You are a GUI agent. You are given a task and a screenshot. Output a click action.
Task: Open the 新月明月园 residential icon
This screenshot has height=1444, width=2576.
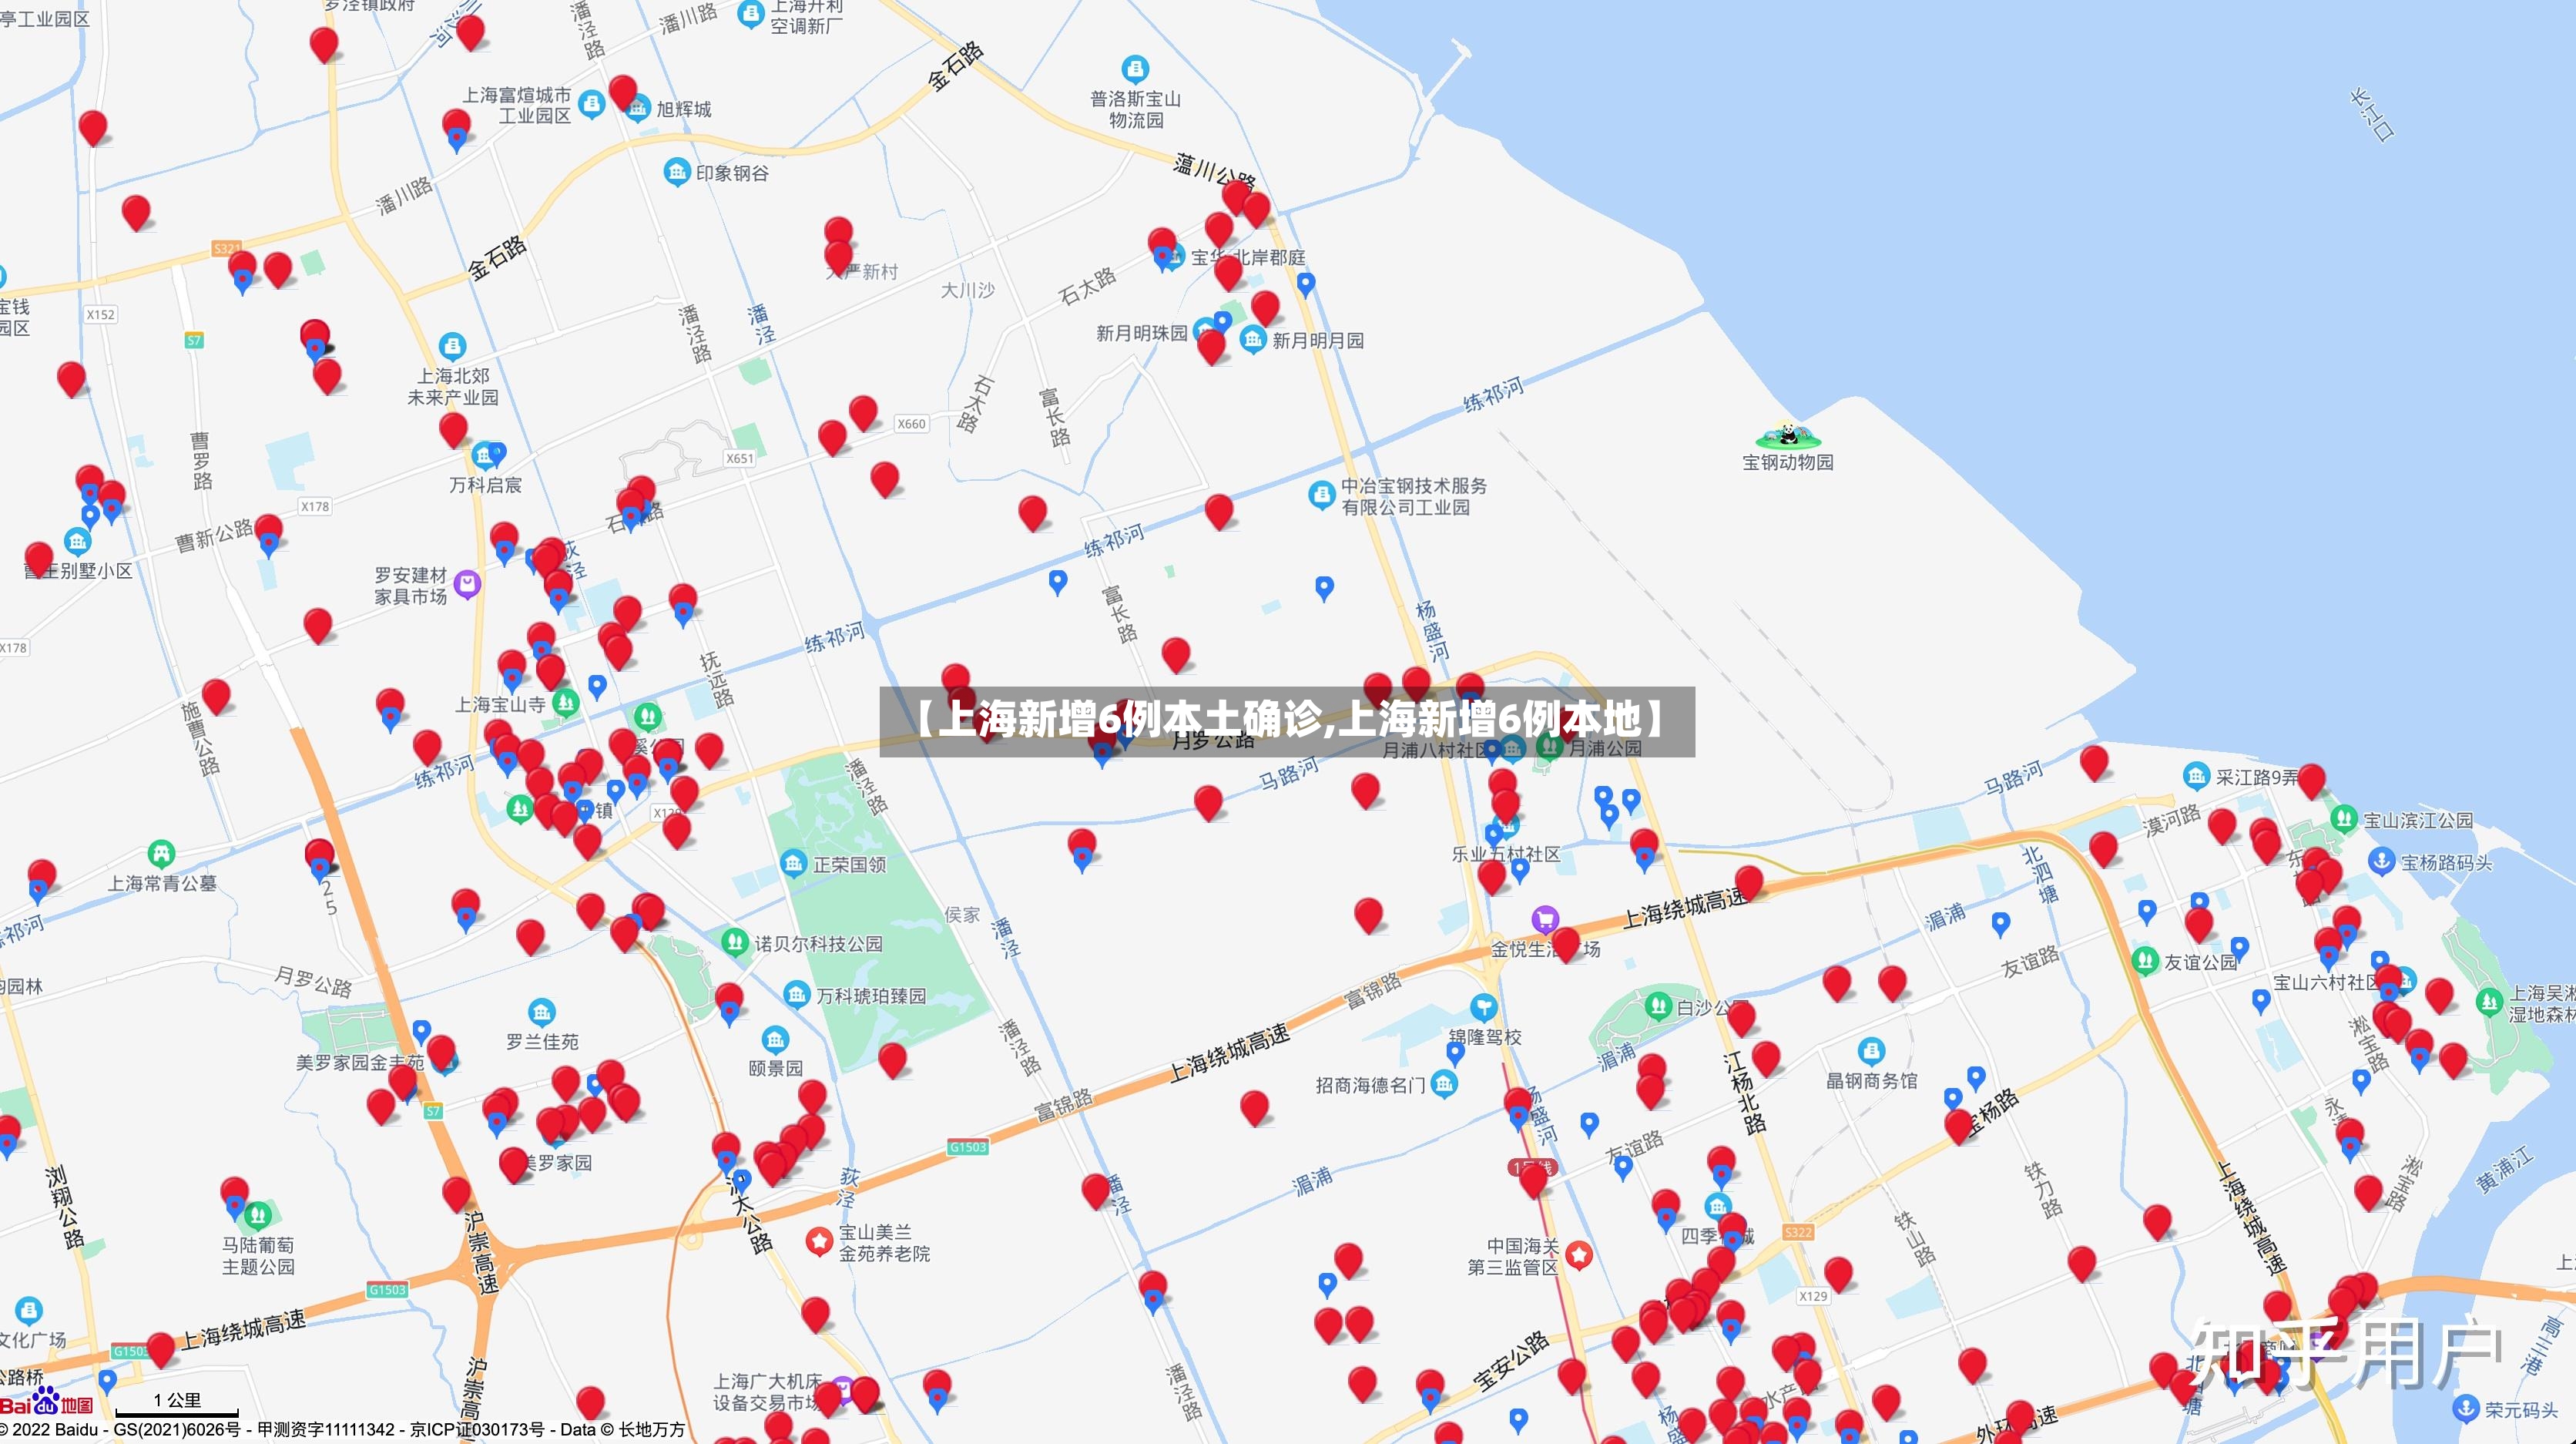[x=1253, y=339]
